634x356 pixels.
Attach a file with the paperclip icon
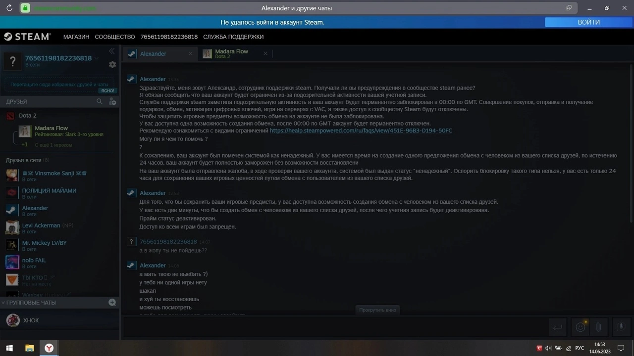(598, 327)
